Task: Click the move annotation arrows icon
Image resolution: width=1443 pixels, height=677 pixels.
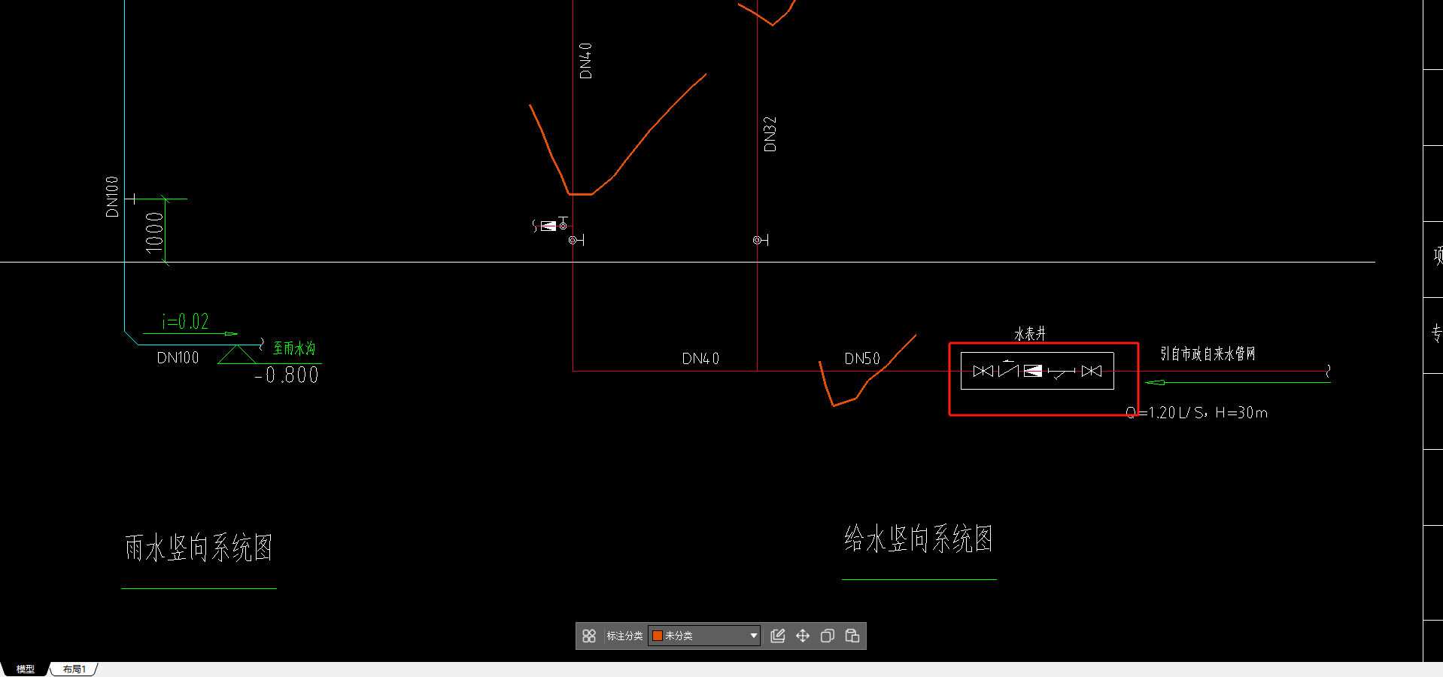Action: click(803, 636)
